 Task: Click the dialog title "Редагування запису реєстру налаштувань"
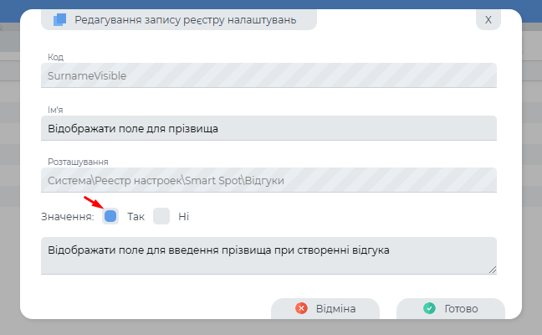186,19
